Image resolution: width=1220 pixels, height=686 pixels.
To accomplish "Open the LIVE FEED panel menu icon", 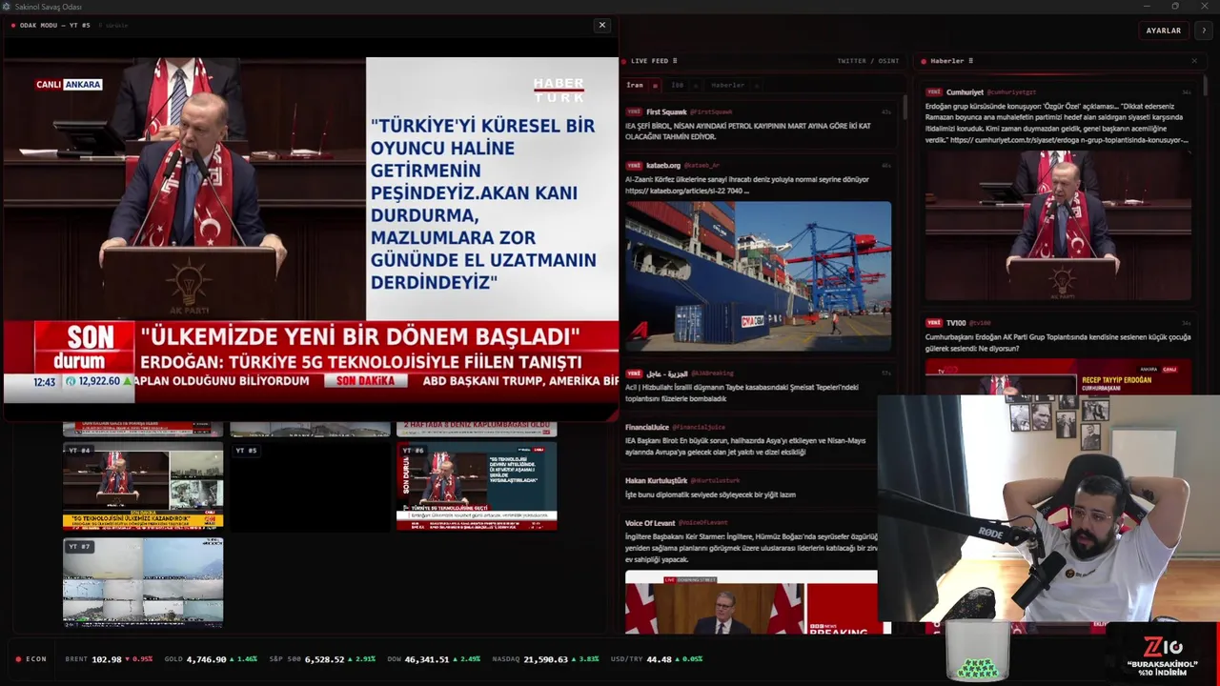I will tap(676, 61).
